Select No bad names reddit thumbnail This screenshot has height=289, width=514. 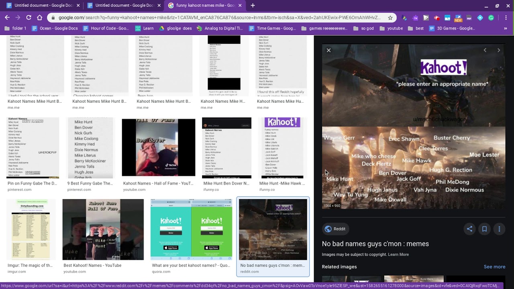point(273,230)
